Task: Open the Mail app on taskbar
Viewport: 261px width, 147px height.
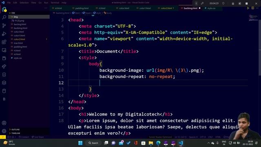Action: [121, 143]
